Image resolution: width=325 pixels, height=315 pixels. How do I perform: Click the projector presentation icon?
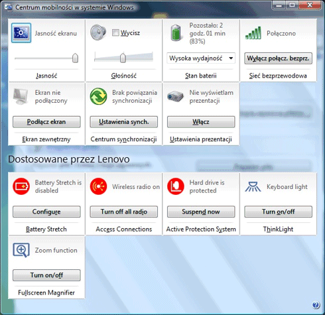pyautogui.click(x=175, y=96)
